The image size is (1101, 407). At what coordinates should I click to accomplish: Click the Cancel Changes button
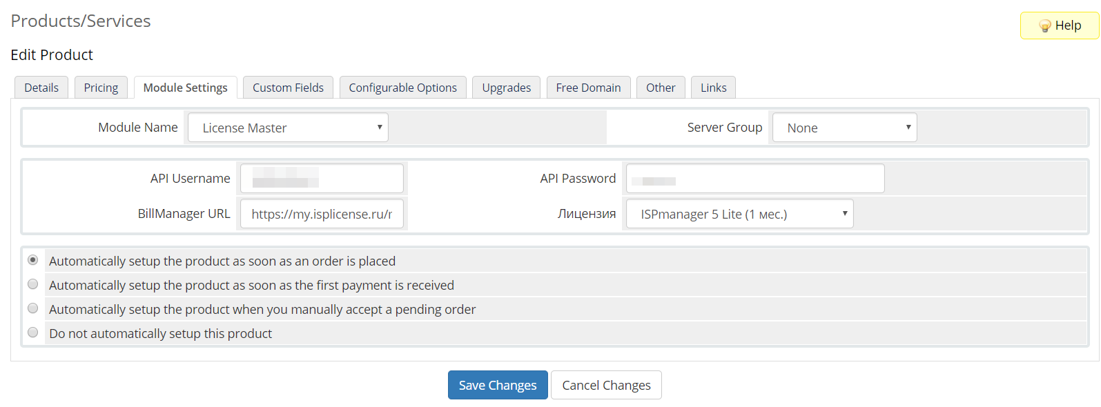[x=606, y=385]
